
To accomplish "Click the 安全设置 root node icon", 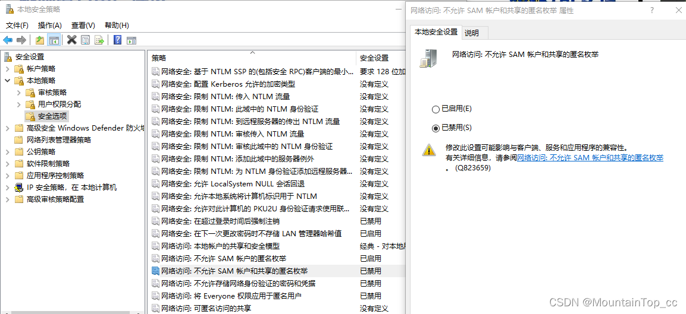I will point(8,57).
